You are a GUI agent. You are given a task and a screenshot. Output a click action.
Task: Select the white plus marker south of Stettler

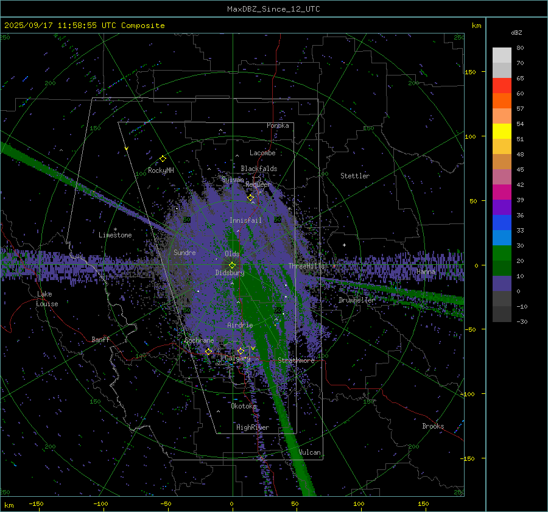(345, 245)
